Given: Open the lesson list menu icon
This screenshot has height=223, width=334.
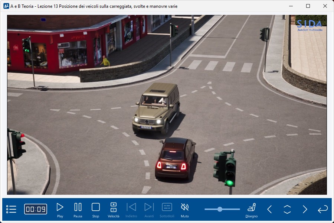Looking at the screenshot, I should pyautogui.click(x=11, y=209).
